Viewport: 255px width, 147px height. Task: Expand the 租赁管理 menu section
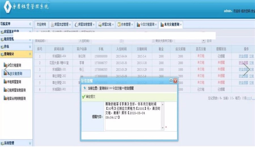coord(30,39)
